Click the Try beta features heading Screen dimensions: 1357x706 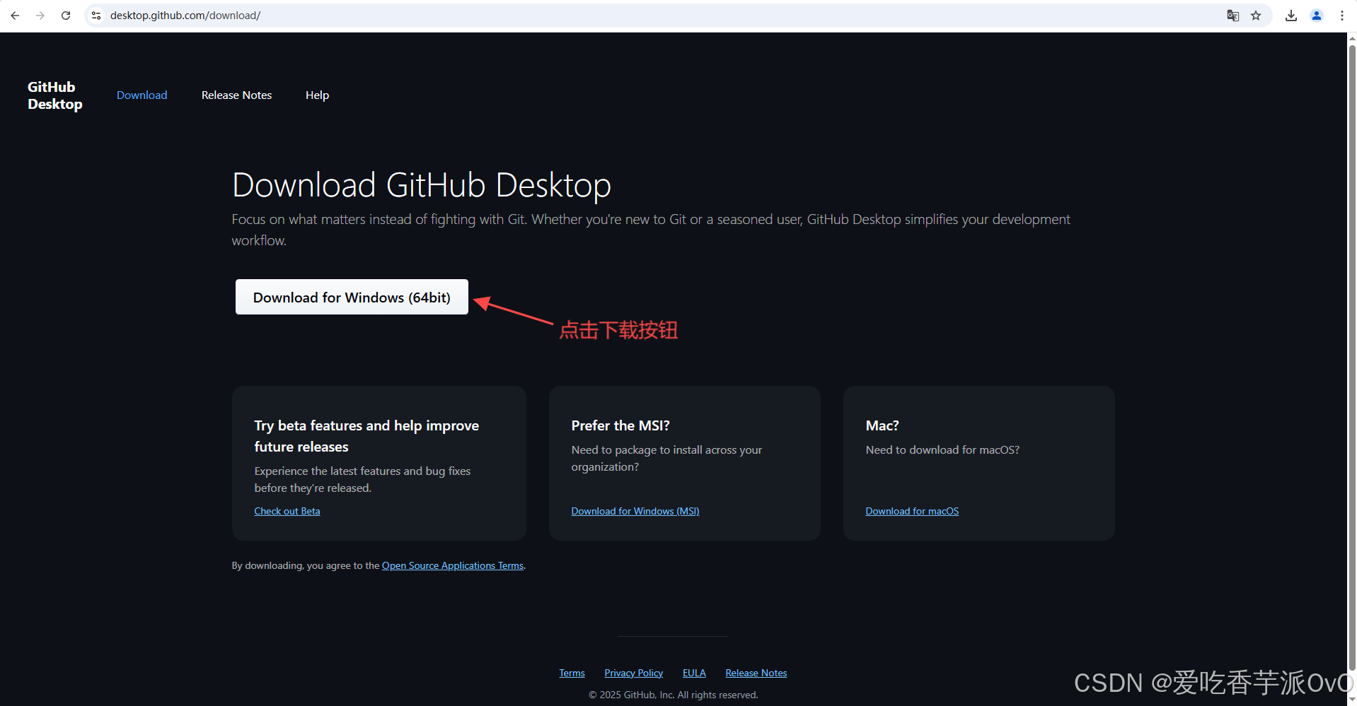point(366,436)
